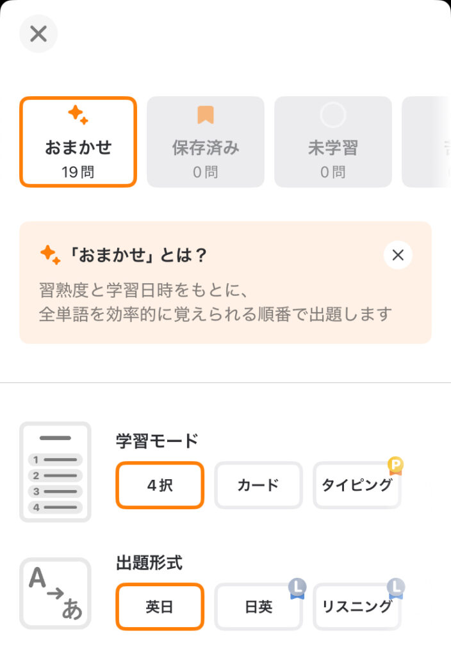
Task: Switch the learning mode to カード
Action: pyautogui.click(x=258, y=486)
